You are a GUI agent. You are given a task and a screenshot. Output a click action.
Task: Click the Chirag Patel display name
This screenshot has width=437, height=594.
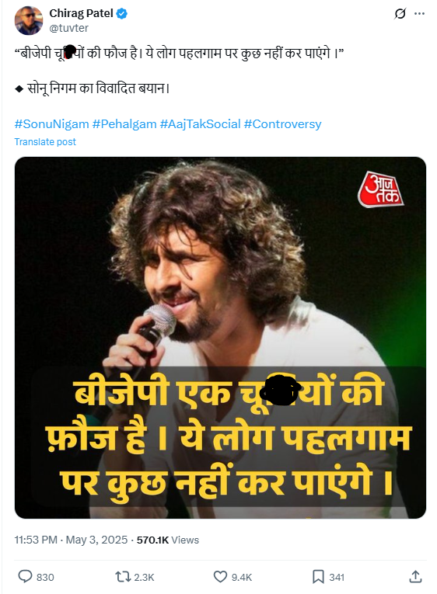point(81,13)
